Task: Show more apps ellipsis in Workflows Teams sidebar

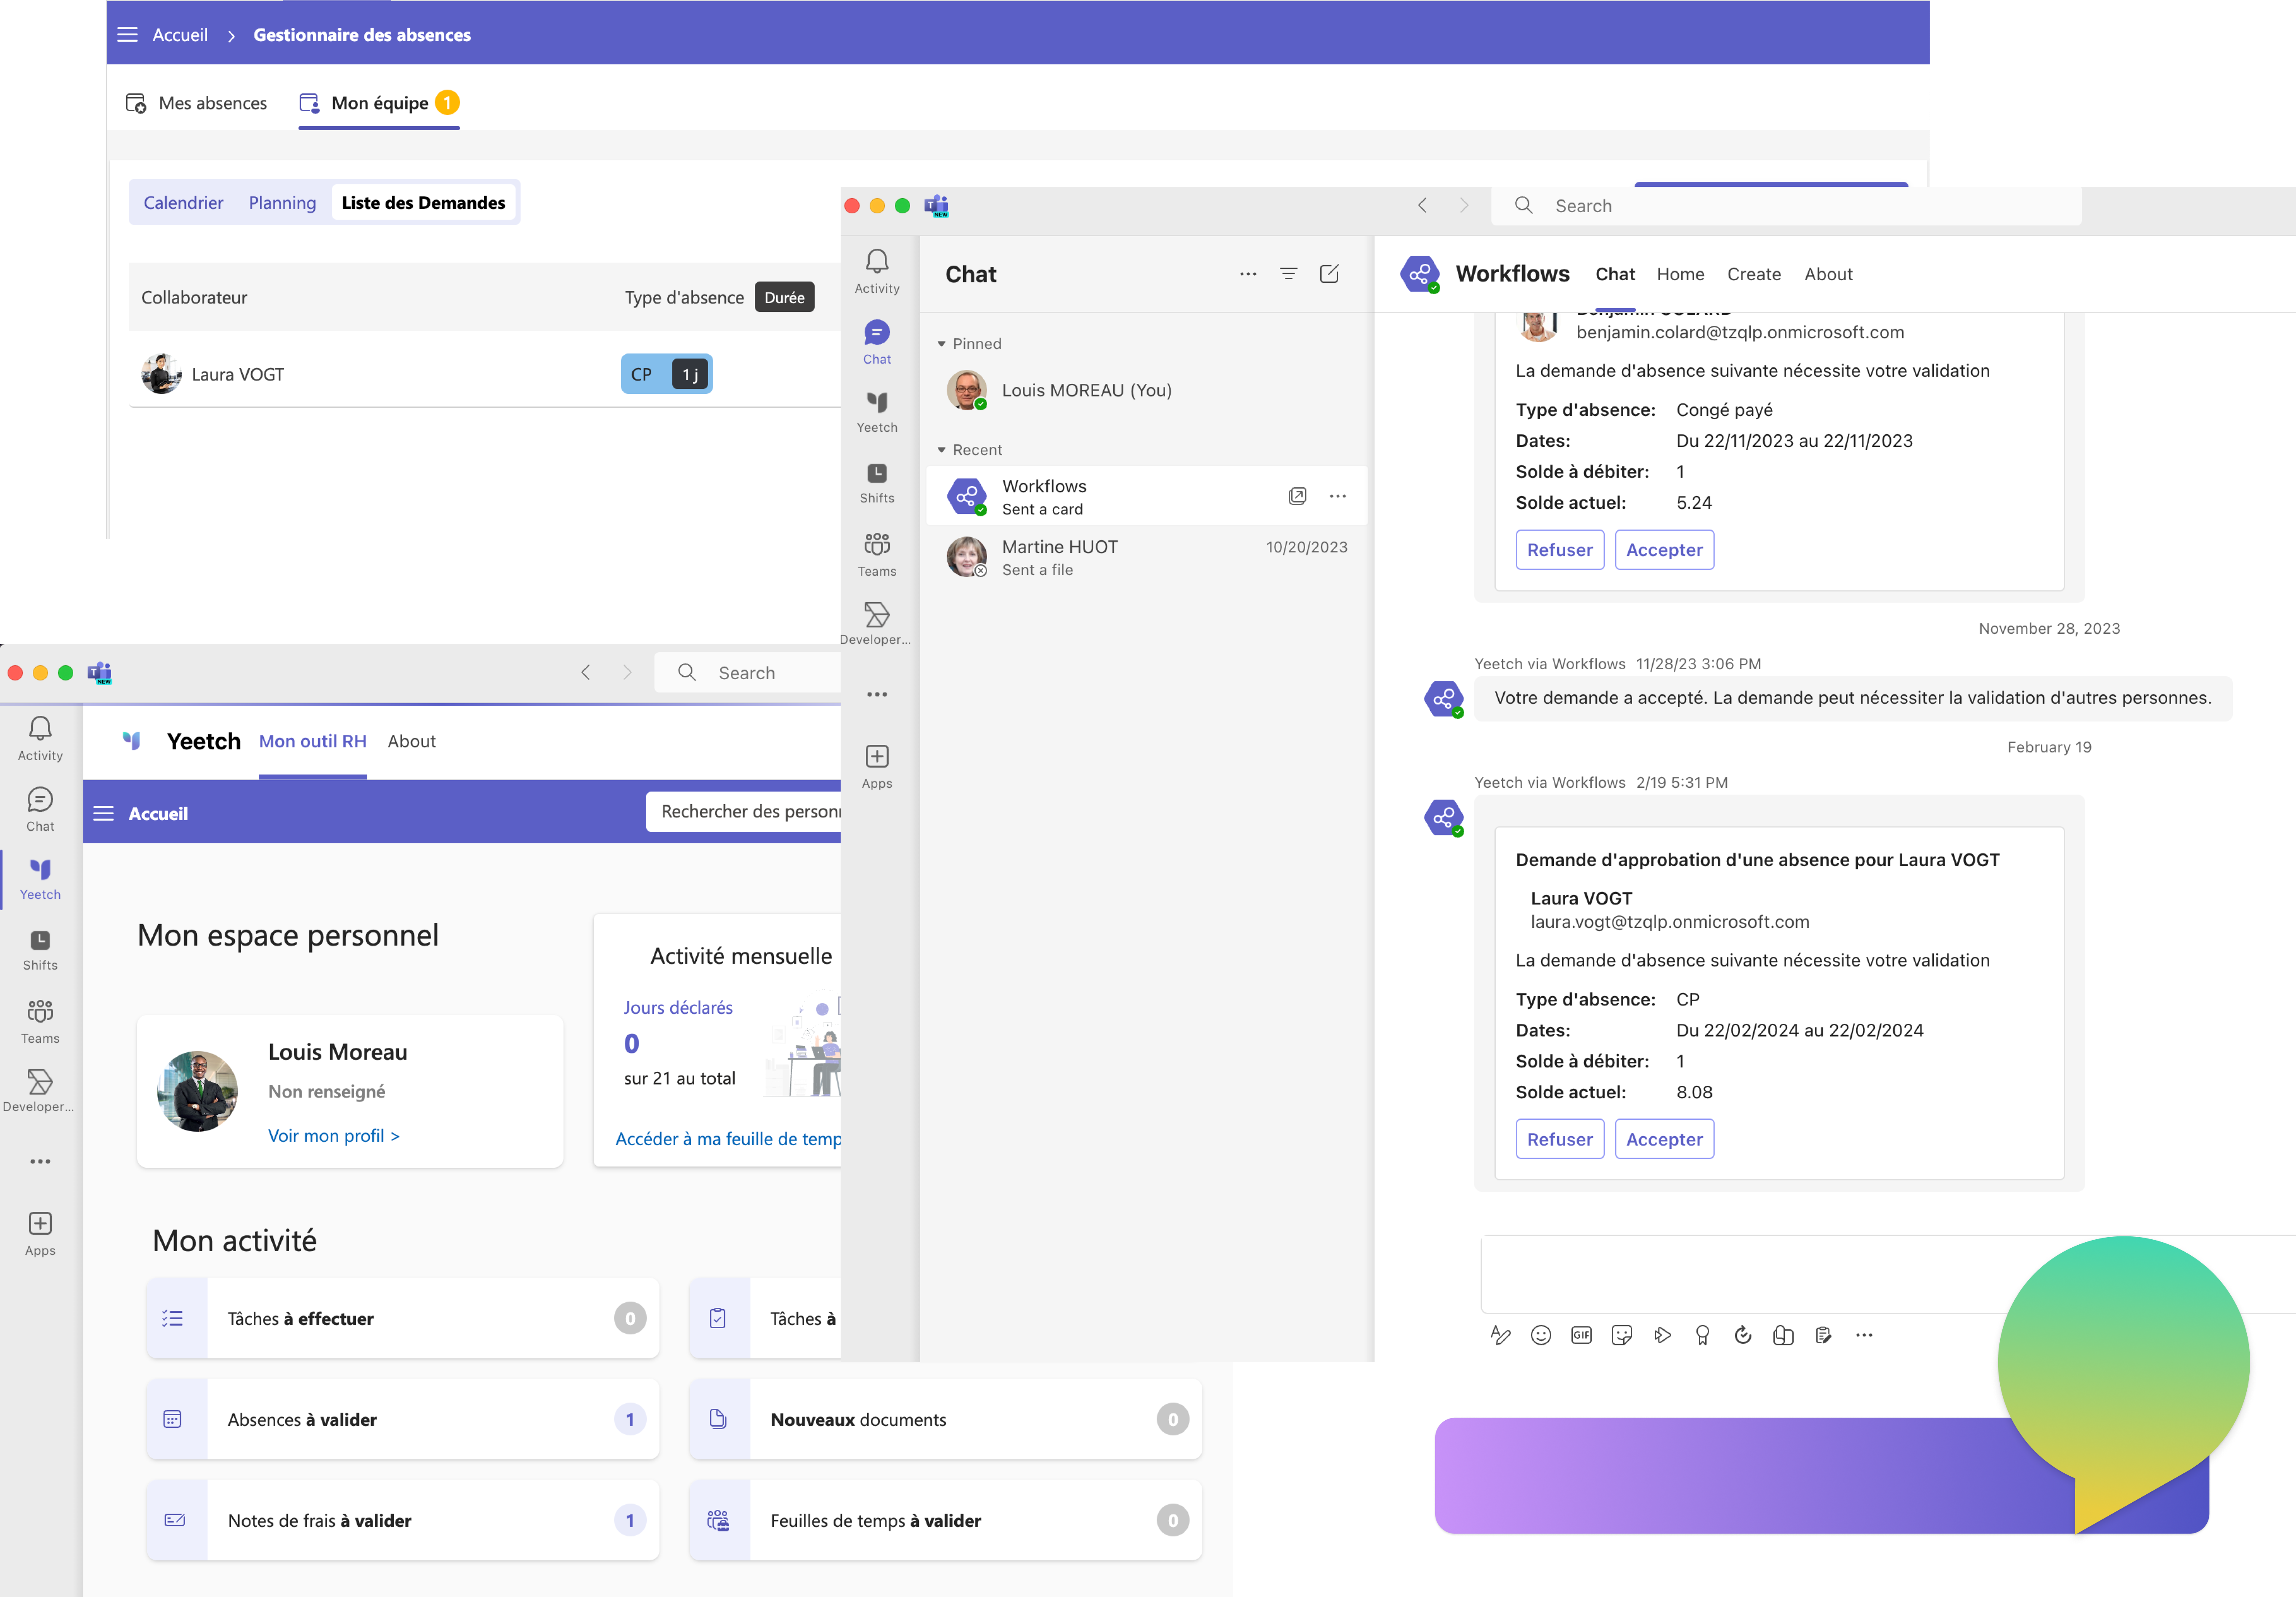Action: (x=876, y=694)
